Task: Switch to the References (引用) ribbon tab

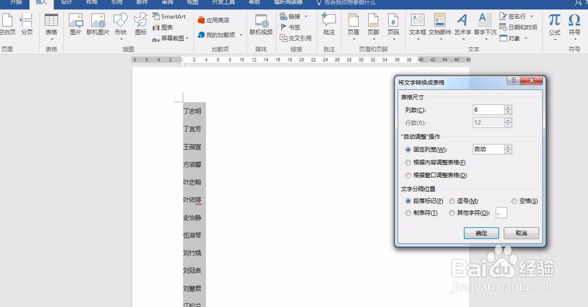Action: 116,2
